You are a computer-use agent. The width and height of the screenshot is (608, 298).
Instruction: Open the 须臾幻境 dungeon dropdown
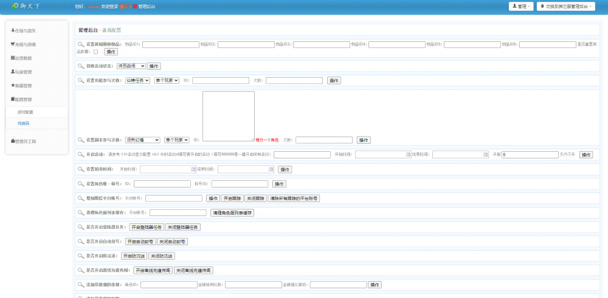pos(142,140)
